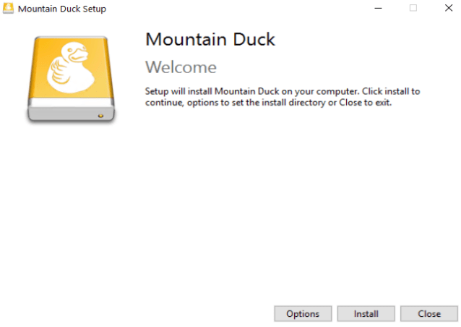The height and width of the screenshot is (327, 461).
Task: Close the setup window with the X
Action: 447,9
